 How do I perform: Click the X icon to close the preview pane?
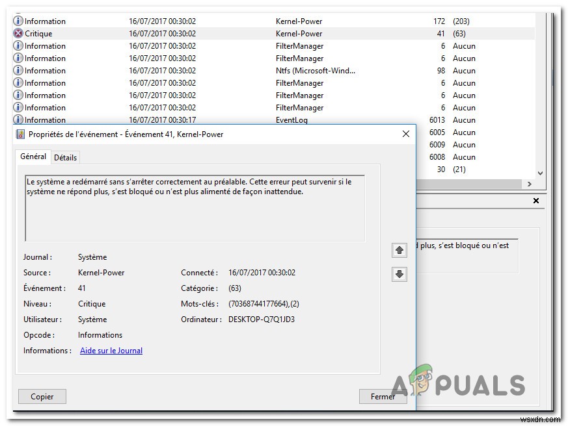pyautogui.click(x=535, y=201)
